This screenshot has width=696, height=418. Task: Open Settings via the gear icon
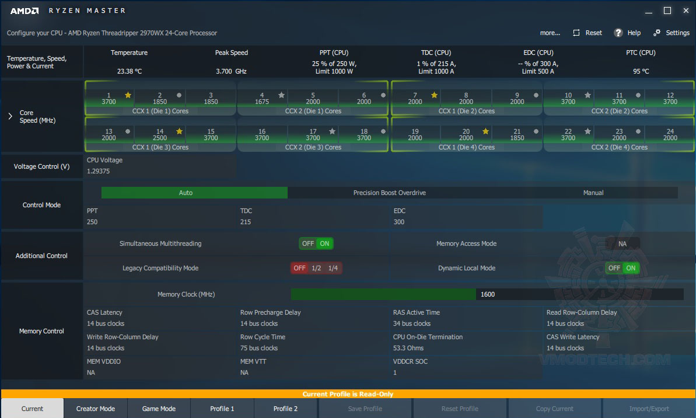tap(657, 33)
